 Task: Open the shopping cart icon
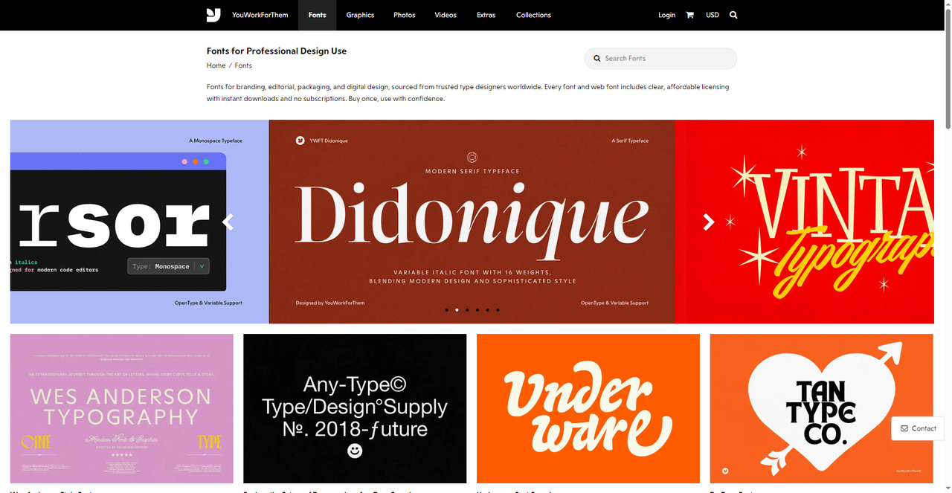tap(689, 15)
